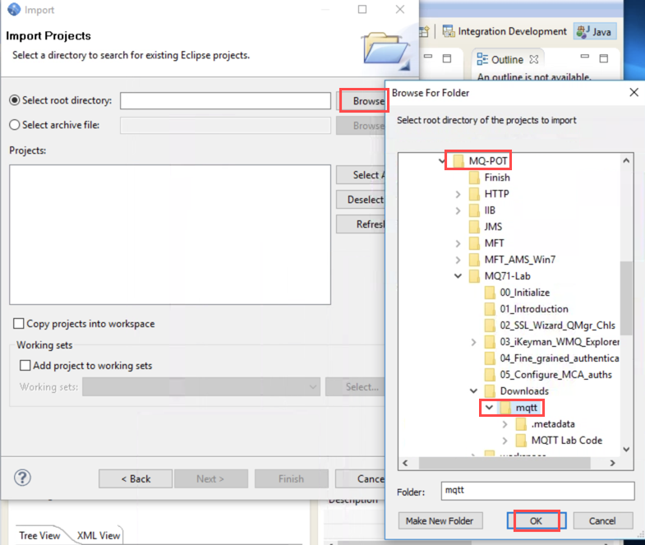The height and width of the screenshot is (545, 645).
Task: Select the MFT folder
Action: tap(494, 243)
